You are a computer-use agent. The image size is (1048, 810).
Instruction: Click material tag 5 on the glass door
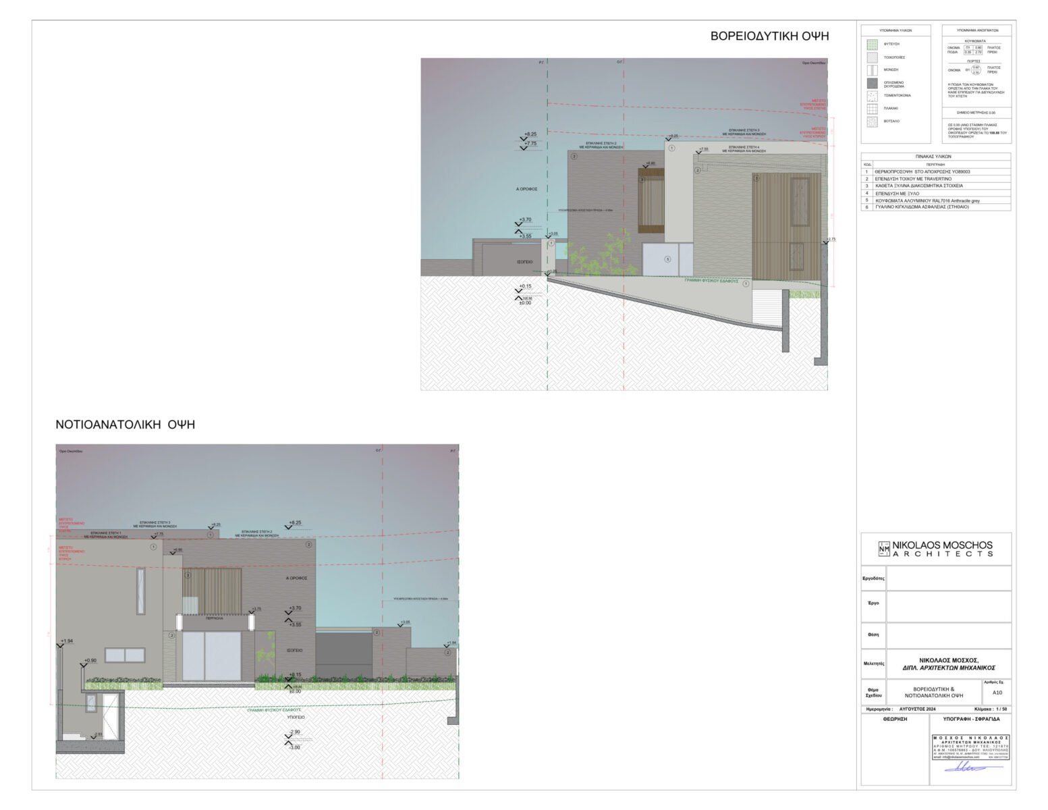coord(668,259)
